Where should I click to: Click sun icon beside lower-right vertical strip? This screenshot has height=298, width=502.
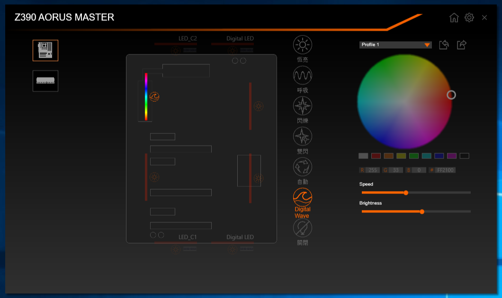(259, 178)
